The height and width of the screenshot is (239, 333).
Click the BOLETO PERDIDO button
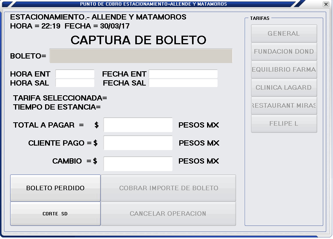pyautogui.click(x=55, y=188)
